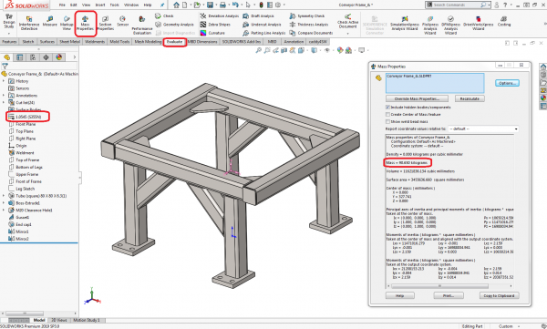Open Draft Analysis tool
Viewport: 547px width, 329px height.
[259, 16]
